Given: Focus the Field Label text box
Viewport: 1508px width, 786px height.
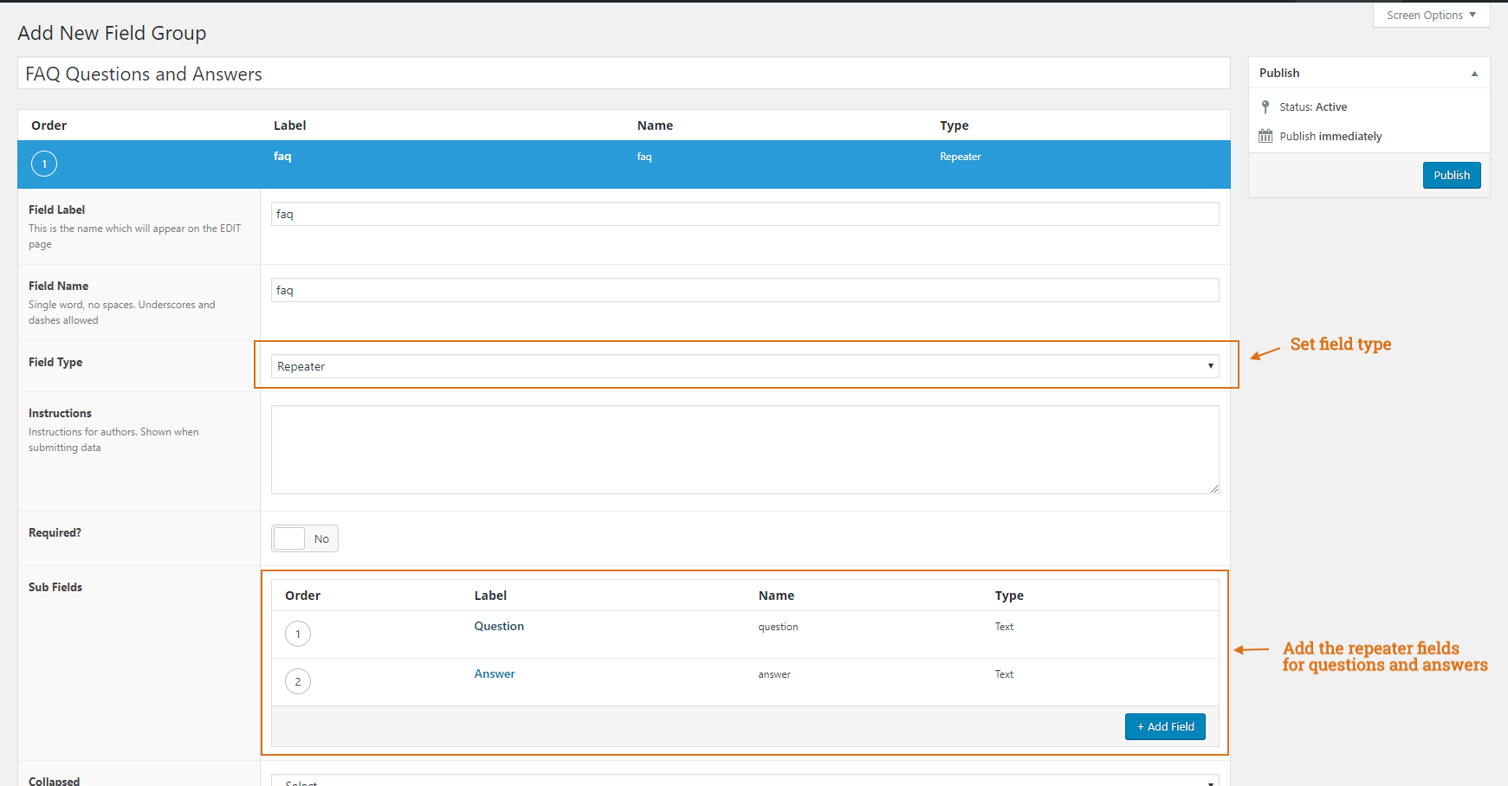Looking at the screenshot, I should 744,214.
